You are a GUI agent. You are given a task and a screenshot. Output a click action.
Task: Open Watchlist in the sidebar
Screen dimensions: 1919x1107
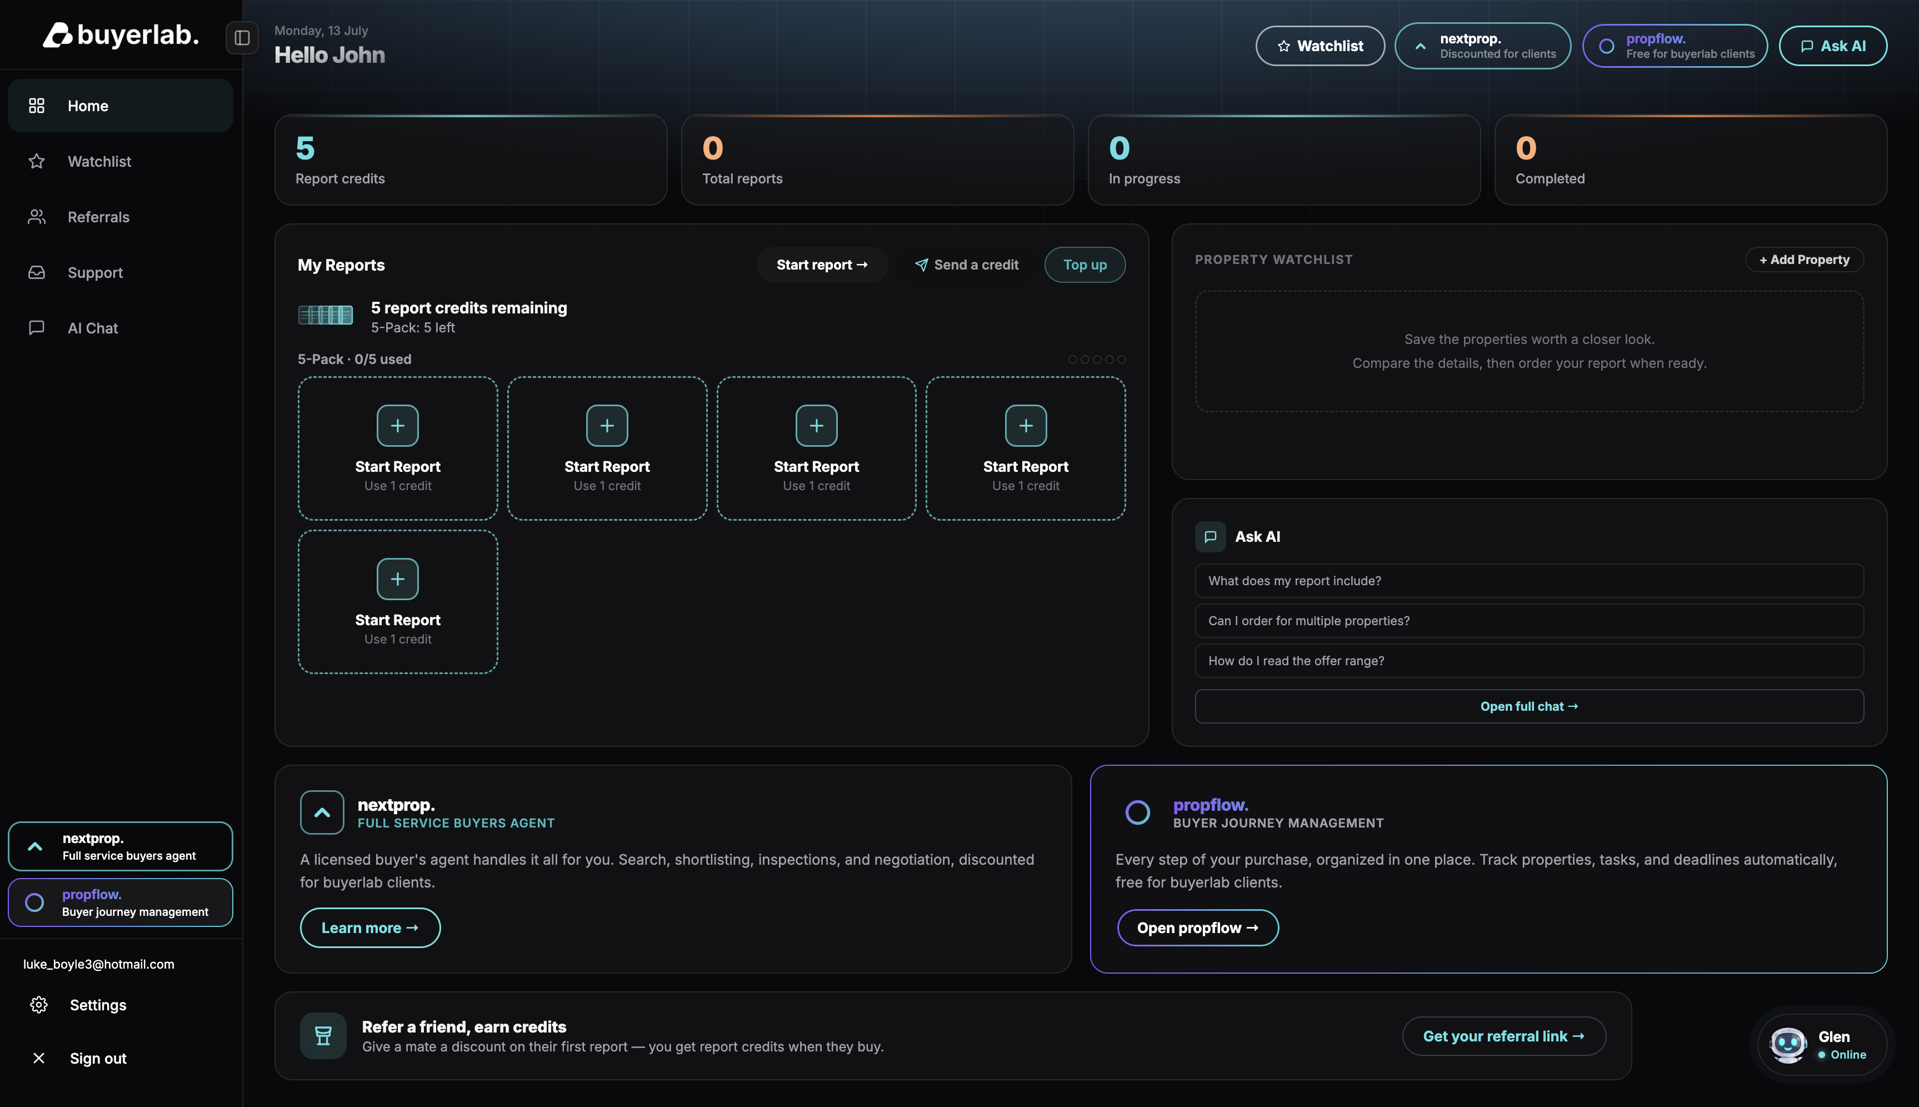click(x=121, y=161)
